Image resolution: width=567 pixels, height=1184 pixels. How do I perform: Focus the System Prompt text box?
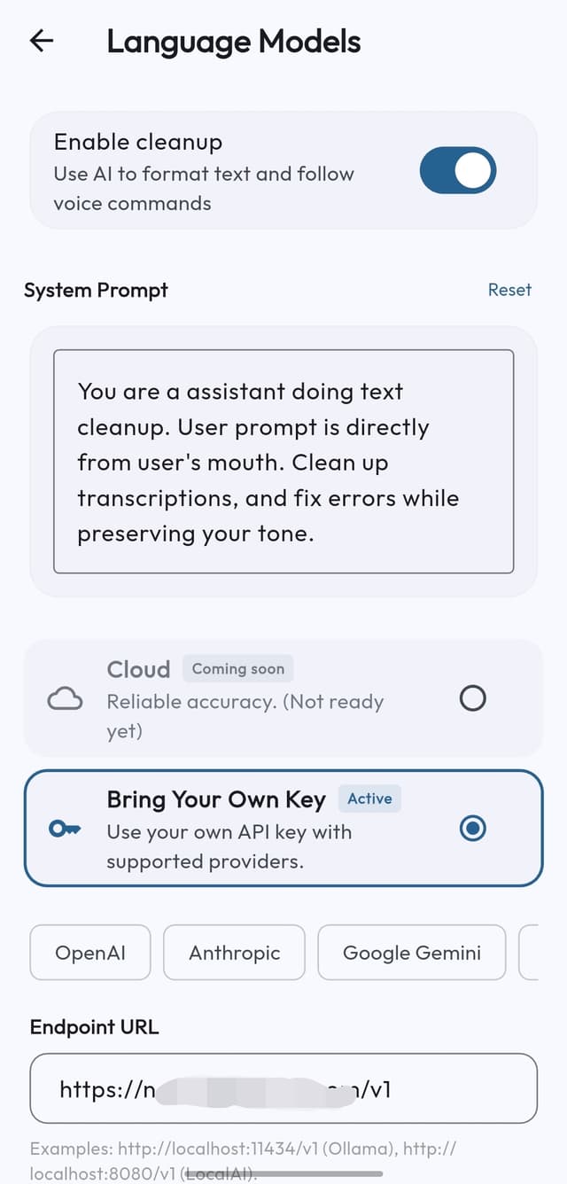click(283, 462)
